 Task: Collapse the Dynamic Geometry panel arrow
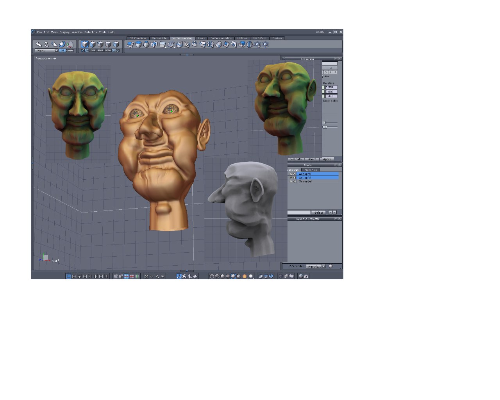(336, 219)
